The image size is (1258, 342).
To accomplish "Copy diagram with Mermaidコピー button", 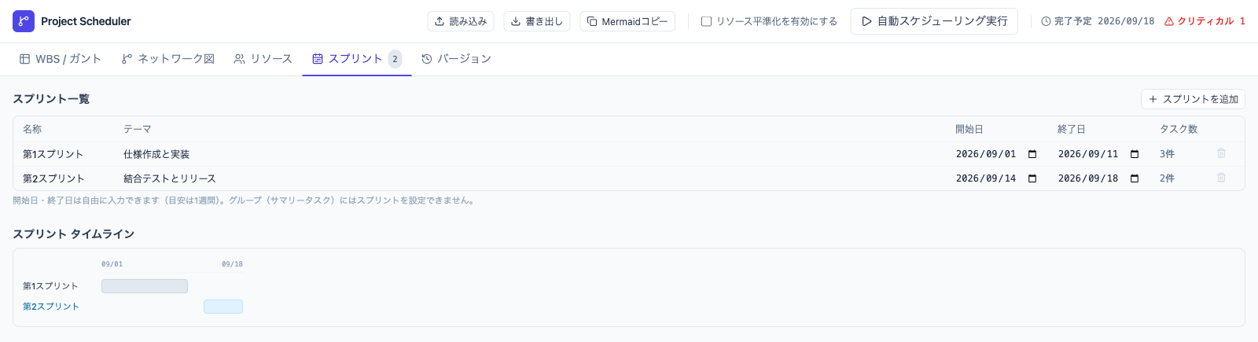I will coord(627,21).
